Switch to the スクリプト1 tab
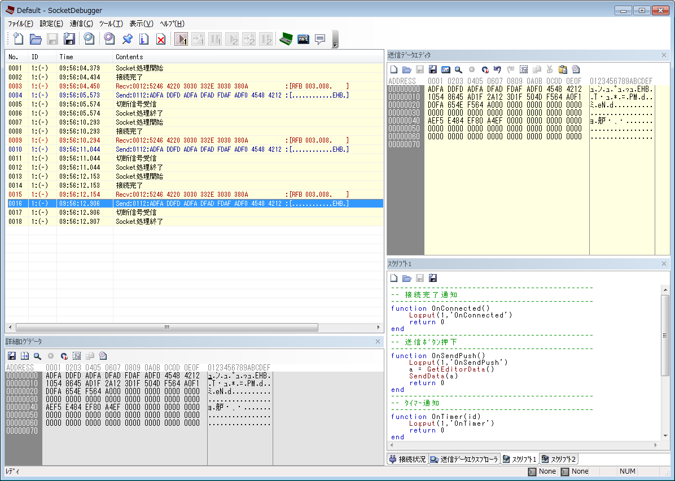675x481 pixels. [x=520, y=460]
